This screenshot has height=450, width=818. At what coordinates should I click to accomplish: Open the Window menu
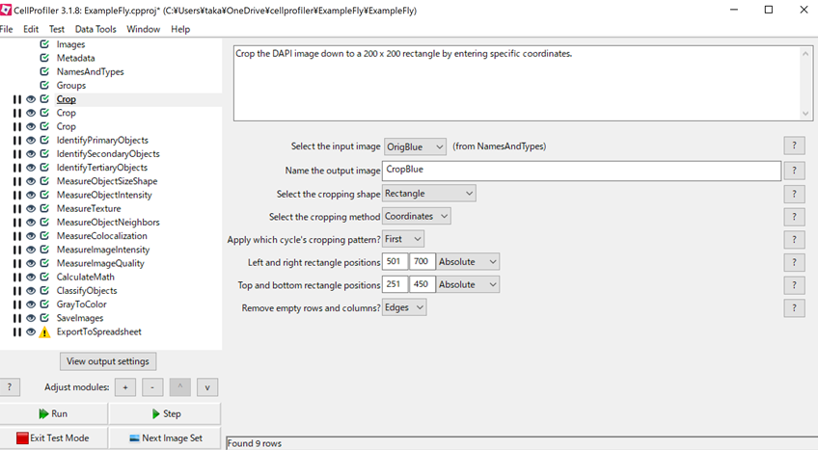point(144,29)
